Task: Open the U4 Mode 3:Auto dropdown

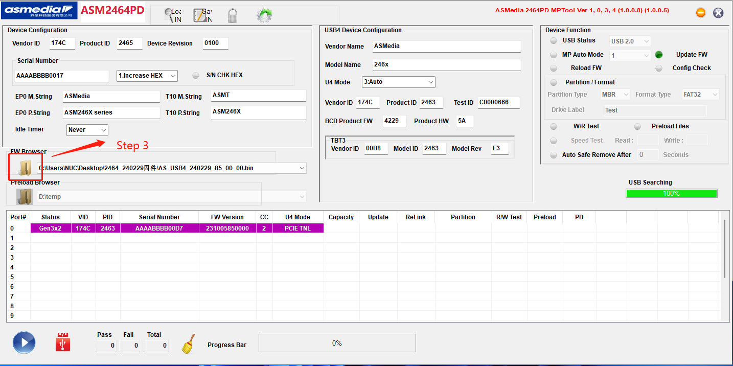Action: click(399, 82)
